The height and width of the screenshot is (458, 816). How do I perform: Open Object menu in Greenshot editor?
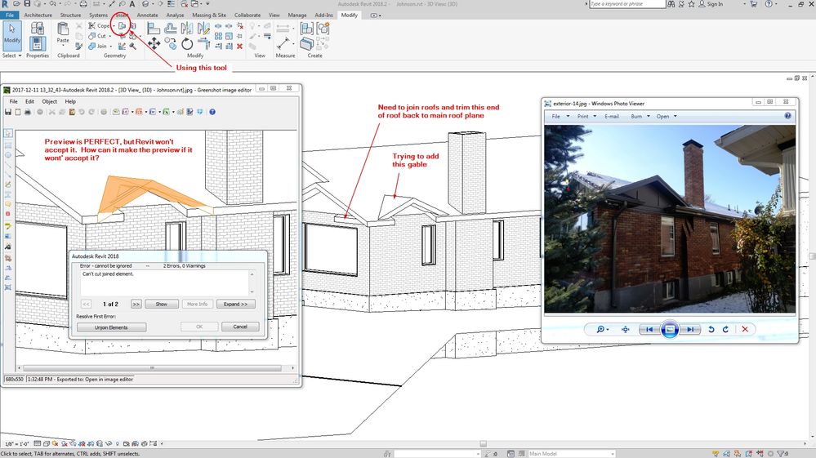click(49, 101)
